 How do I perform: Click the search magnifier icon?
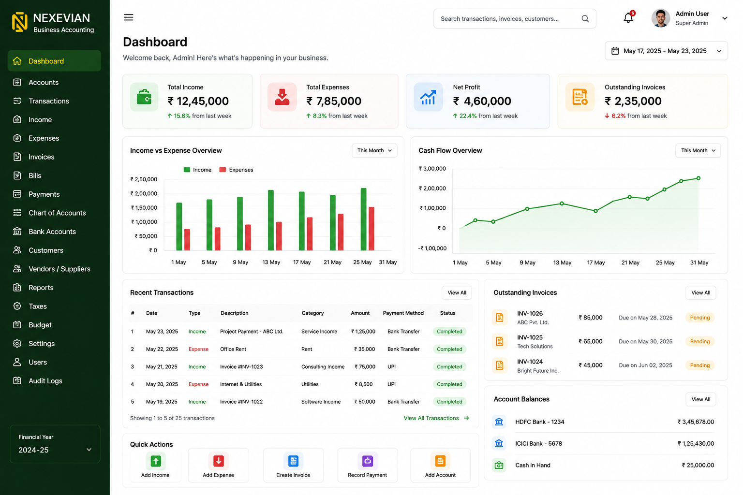pos(585,19)
